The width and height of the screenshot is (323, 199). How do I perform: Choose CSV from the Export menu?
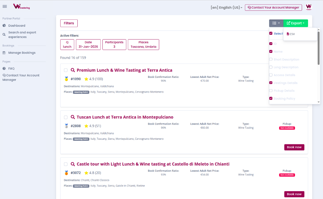[291, 34]
